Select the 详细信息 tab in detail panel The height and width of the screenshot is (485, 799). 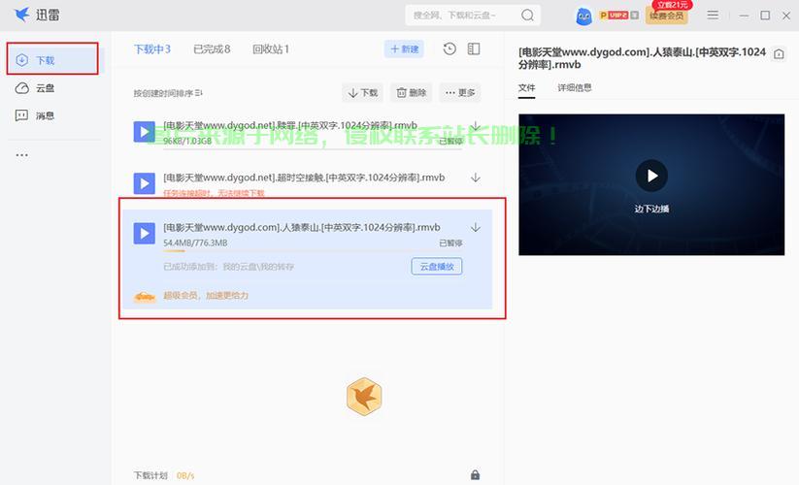point(575,87)
